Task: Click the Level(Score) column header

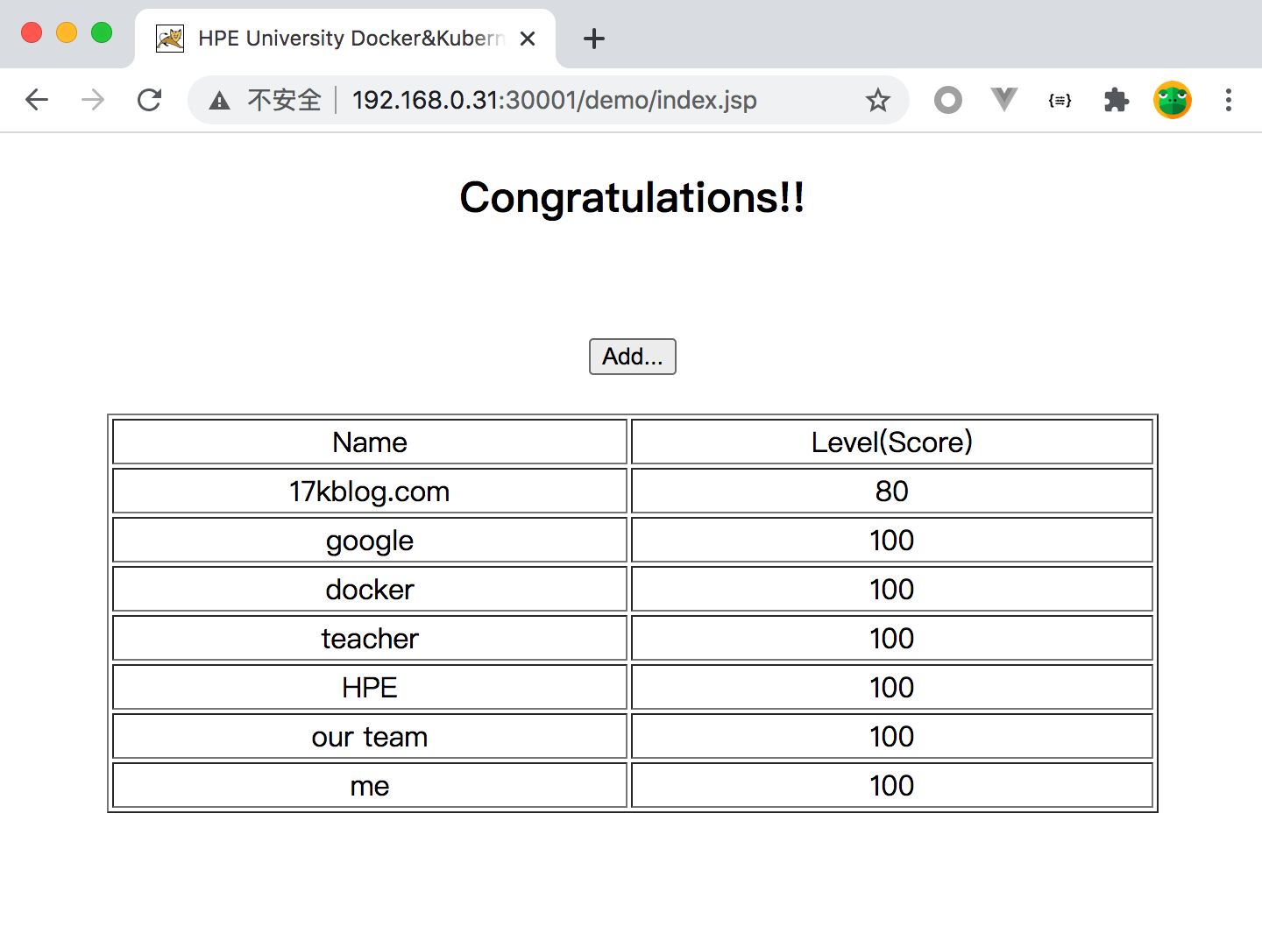Action: 891,442
